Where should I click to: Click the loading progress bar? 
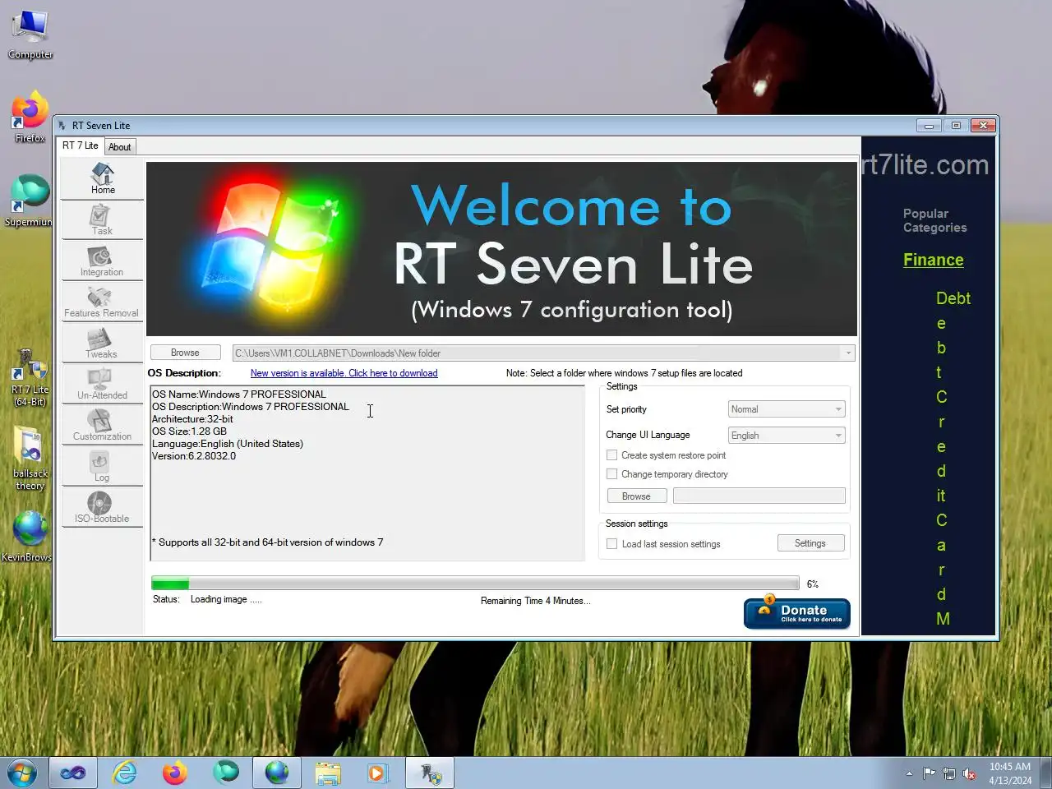click(475, 584)
